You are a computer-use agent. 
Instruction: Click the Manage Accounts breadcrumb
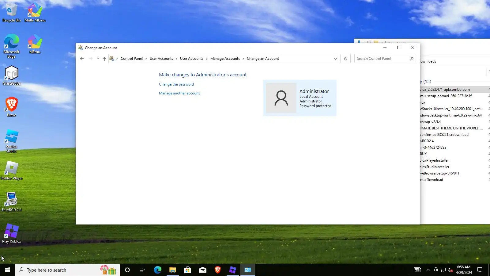pyautogui.click(x=225, y=59)
